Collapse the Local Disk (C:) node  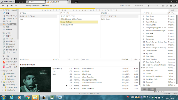pyautogui.click(x=2, y=85)
